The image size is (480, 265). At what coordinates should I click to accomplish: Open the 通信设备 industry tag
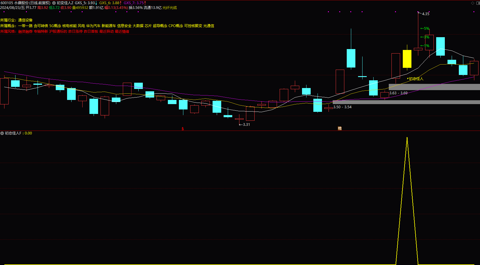(x=25, y=20)
